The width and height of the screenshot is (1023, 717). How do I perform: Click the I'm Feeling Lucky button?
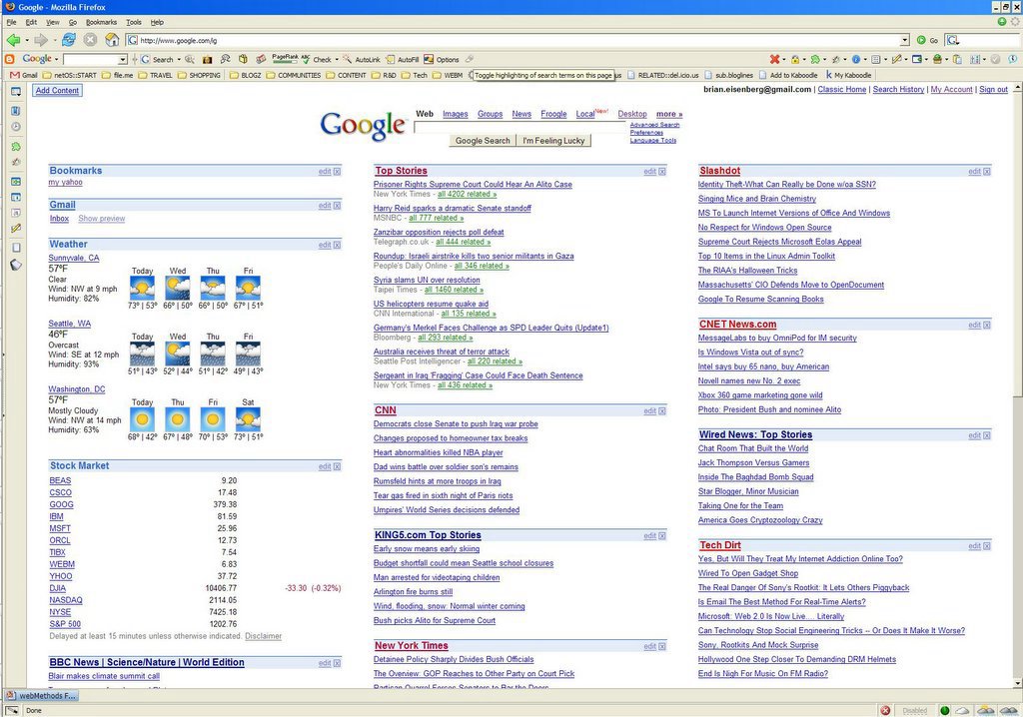click(553, 140)
